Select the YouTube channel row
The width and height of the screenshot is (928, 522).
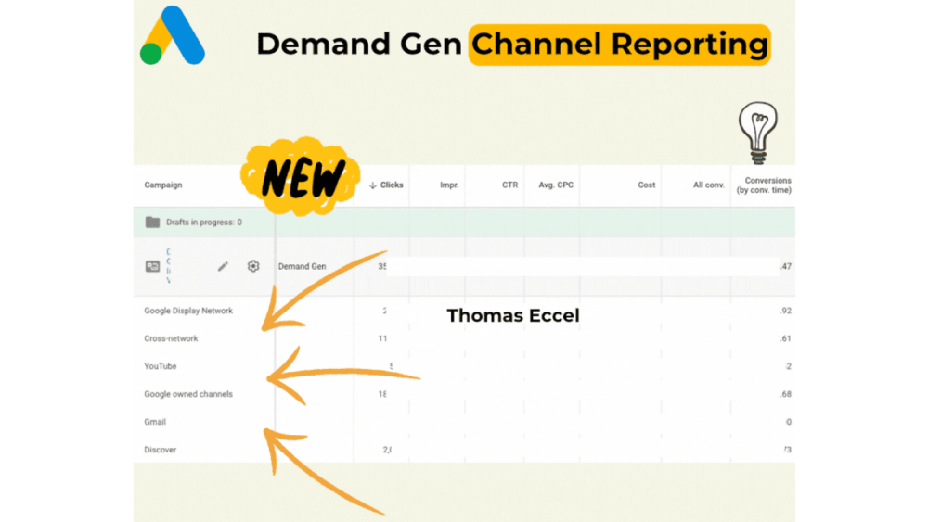(x=464, y=366)
